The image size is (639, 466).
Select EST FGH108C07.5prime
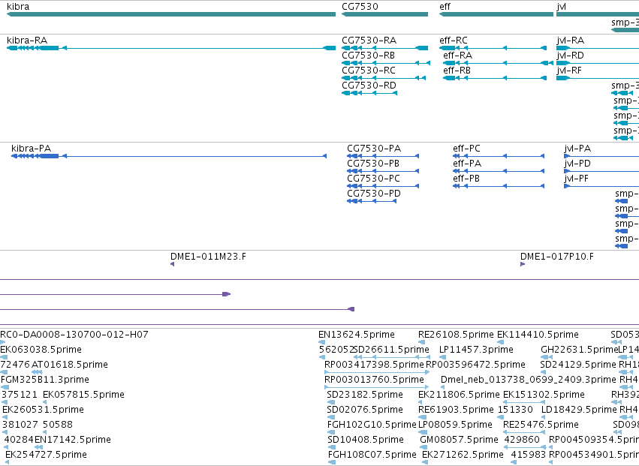pyautogui.click(x=372, y=455)
